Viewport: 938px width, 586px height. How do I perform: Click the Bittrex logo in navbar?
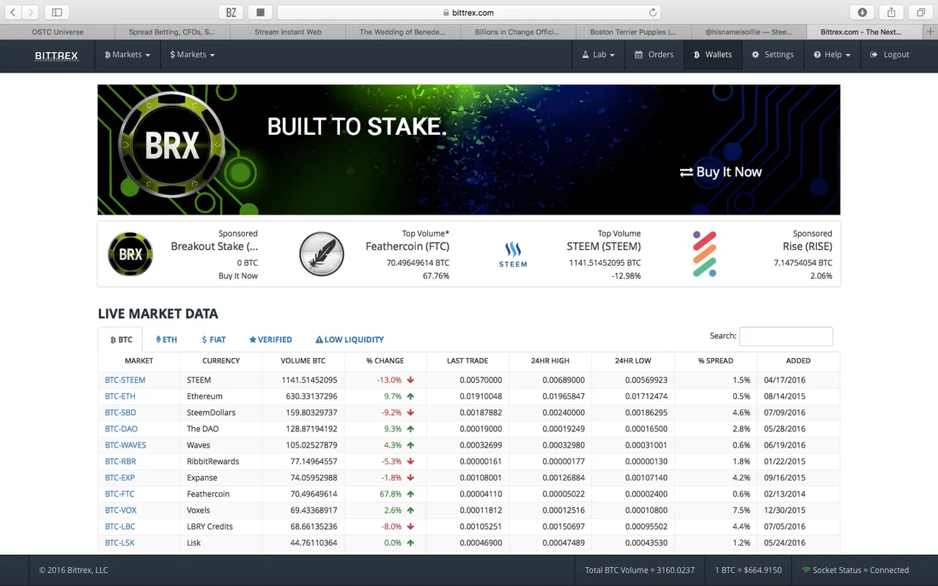pos(56,55)
